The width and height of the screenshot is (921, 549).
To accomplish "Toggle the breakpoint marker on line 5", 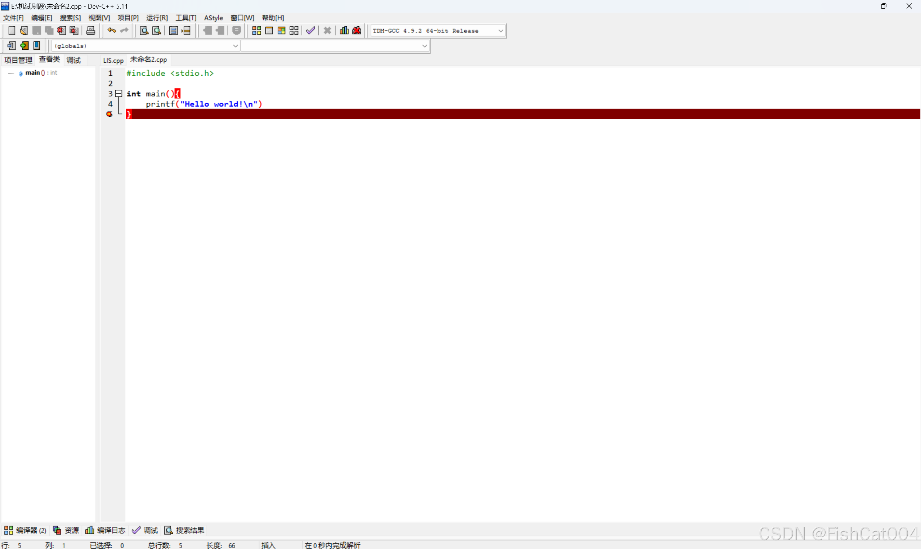I will [x=109, y=114].
